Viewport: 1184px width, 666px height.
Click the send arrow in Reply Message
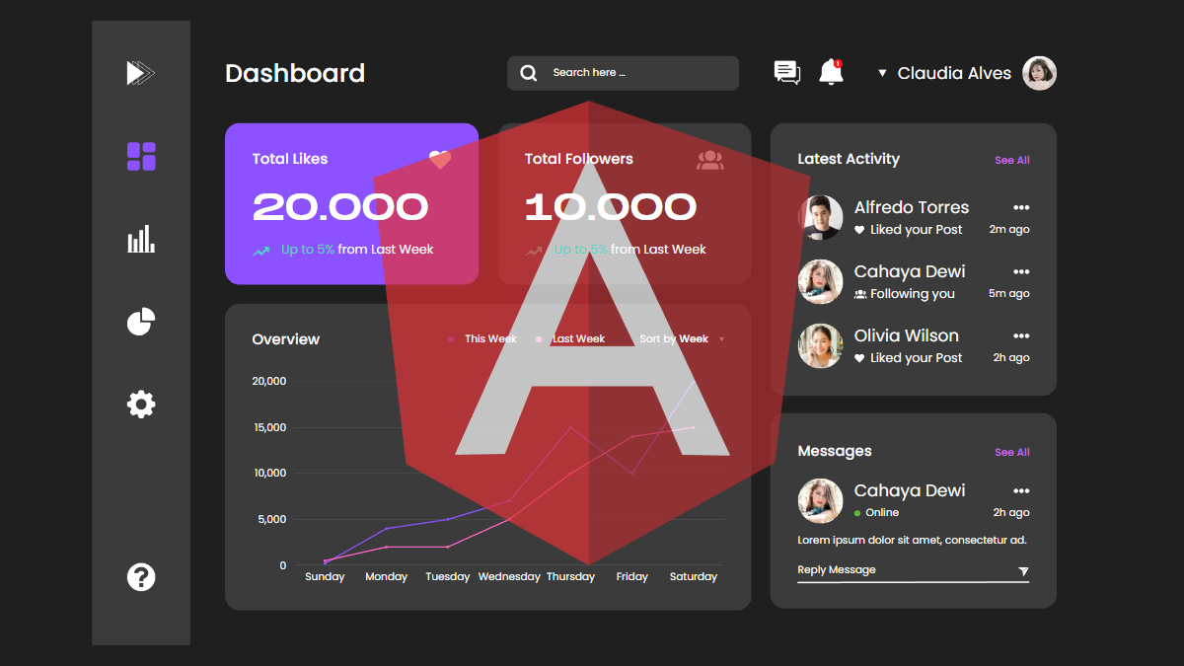coord(1023,571)
